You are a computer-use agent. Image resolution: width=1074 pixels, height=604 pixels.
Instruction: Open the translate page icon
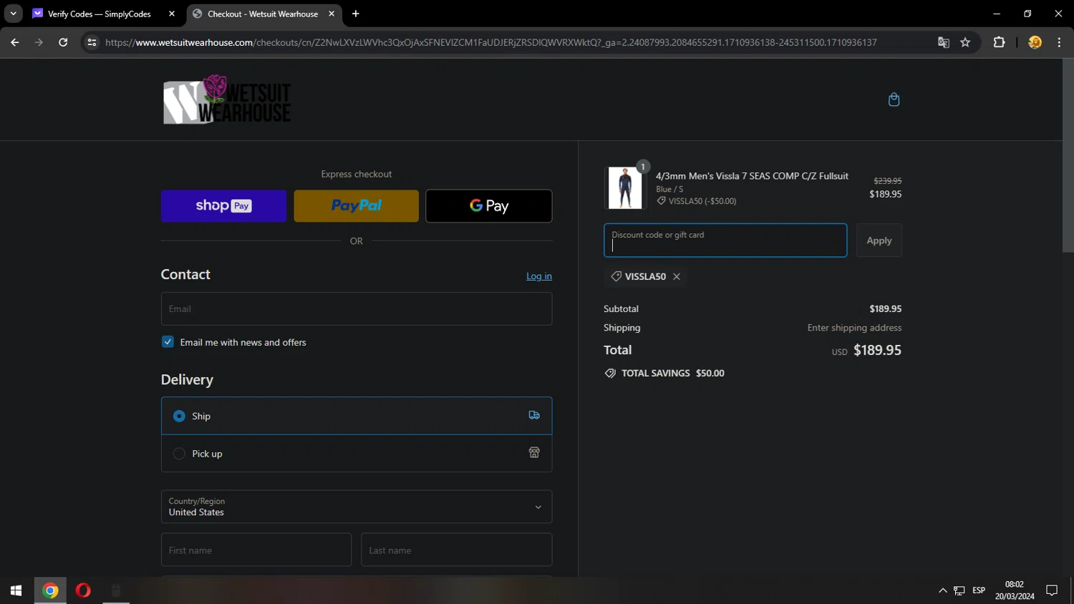(944, 42)
